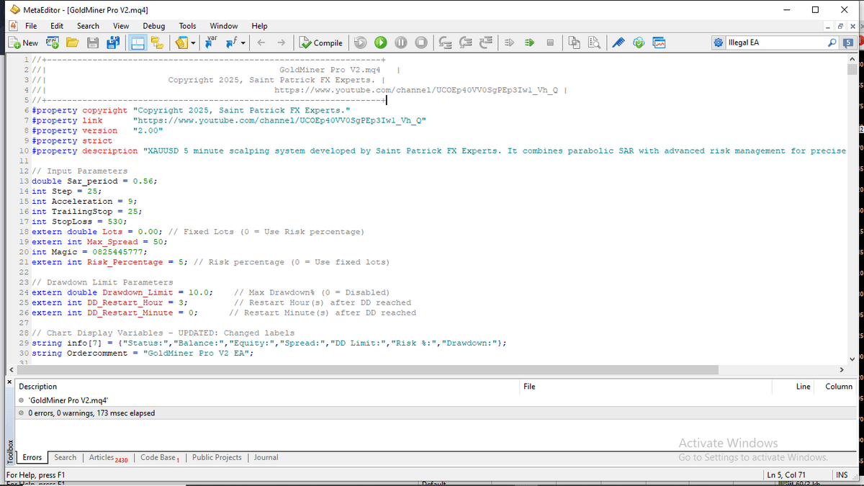
Task: Select the '0 errors, 0 warnings' result row
Action: click(x=436, y=413)
